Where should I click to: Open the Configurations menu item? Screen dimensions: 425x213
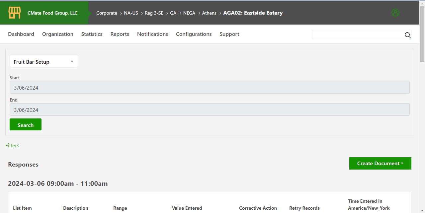[194, 34]
